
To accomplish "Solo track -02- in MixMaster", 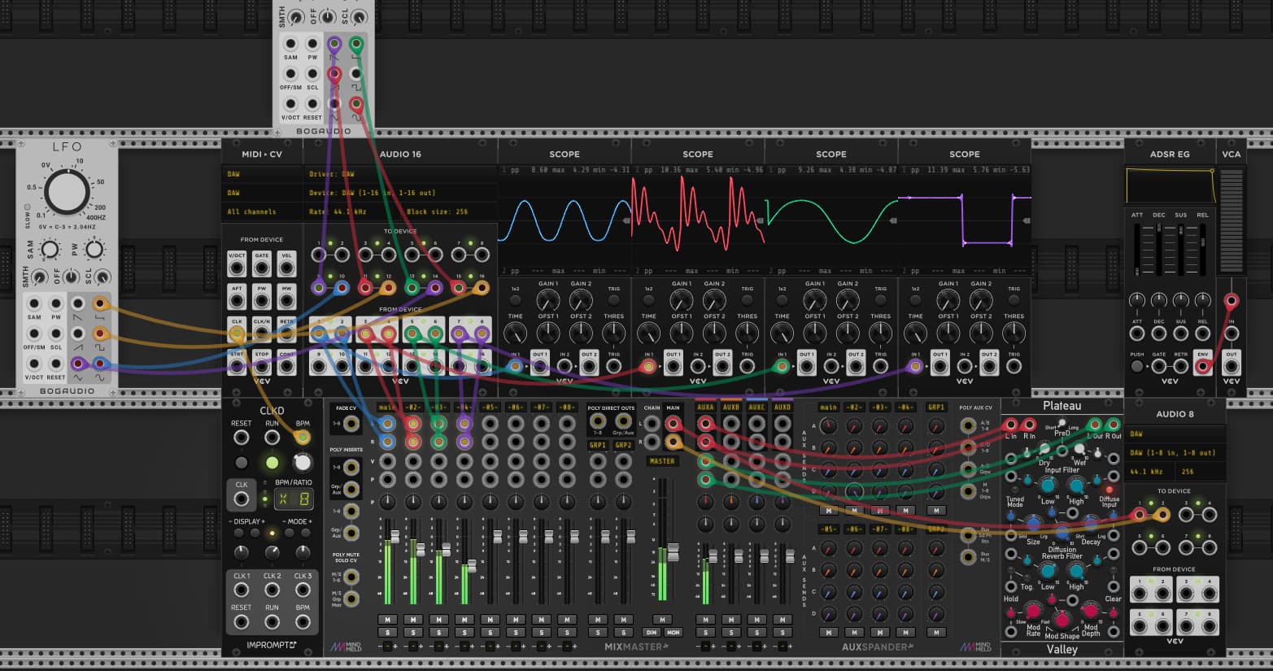I will tap(413, 633).
